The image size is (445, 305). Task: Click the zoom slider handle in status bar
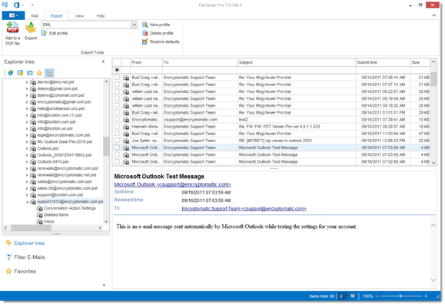coord(400,297)
